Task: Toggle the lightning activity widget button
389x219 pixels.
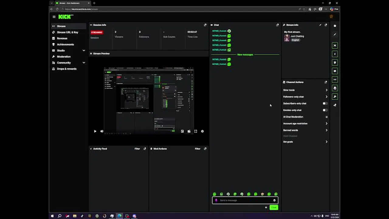Action: coord(335,54)
